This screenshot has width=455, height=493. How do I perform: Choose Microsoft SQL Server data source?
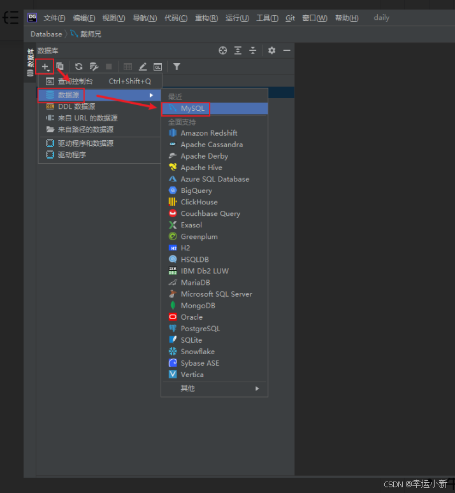point(215,294)
